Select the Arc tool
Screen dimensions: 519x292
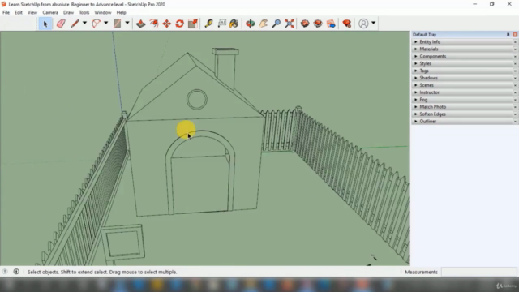(x=96, y=24)
